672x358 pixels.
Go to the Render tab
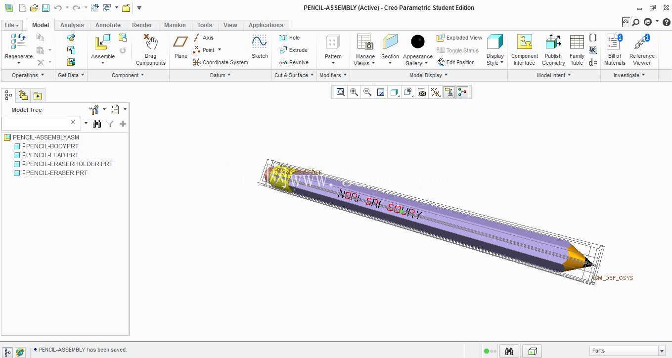pyautogui.click(x=142, y=25)
